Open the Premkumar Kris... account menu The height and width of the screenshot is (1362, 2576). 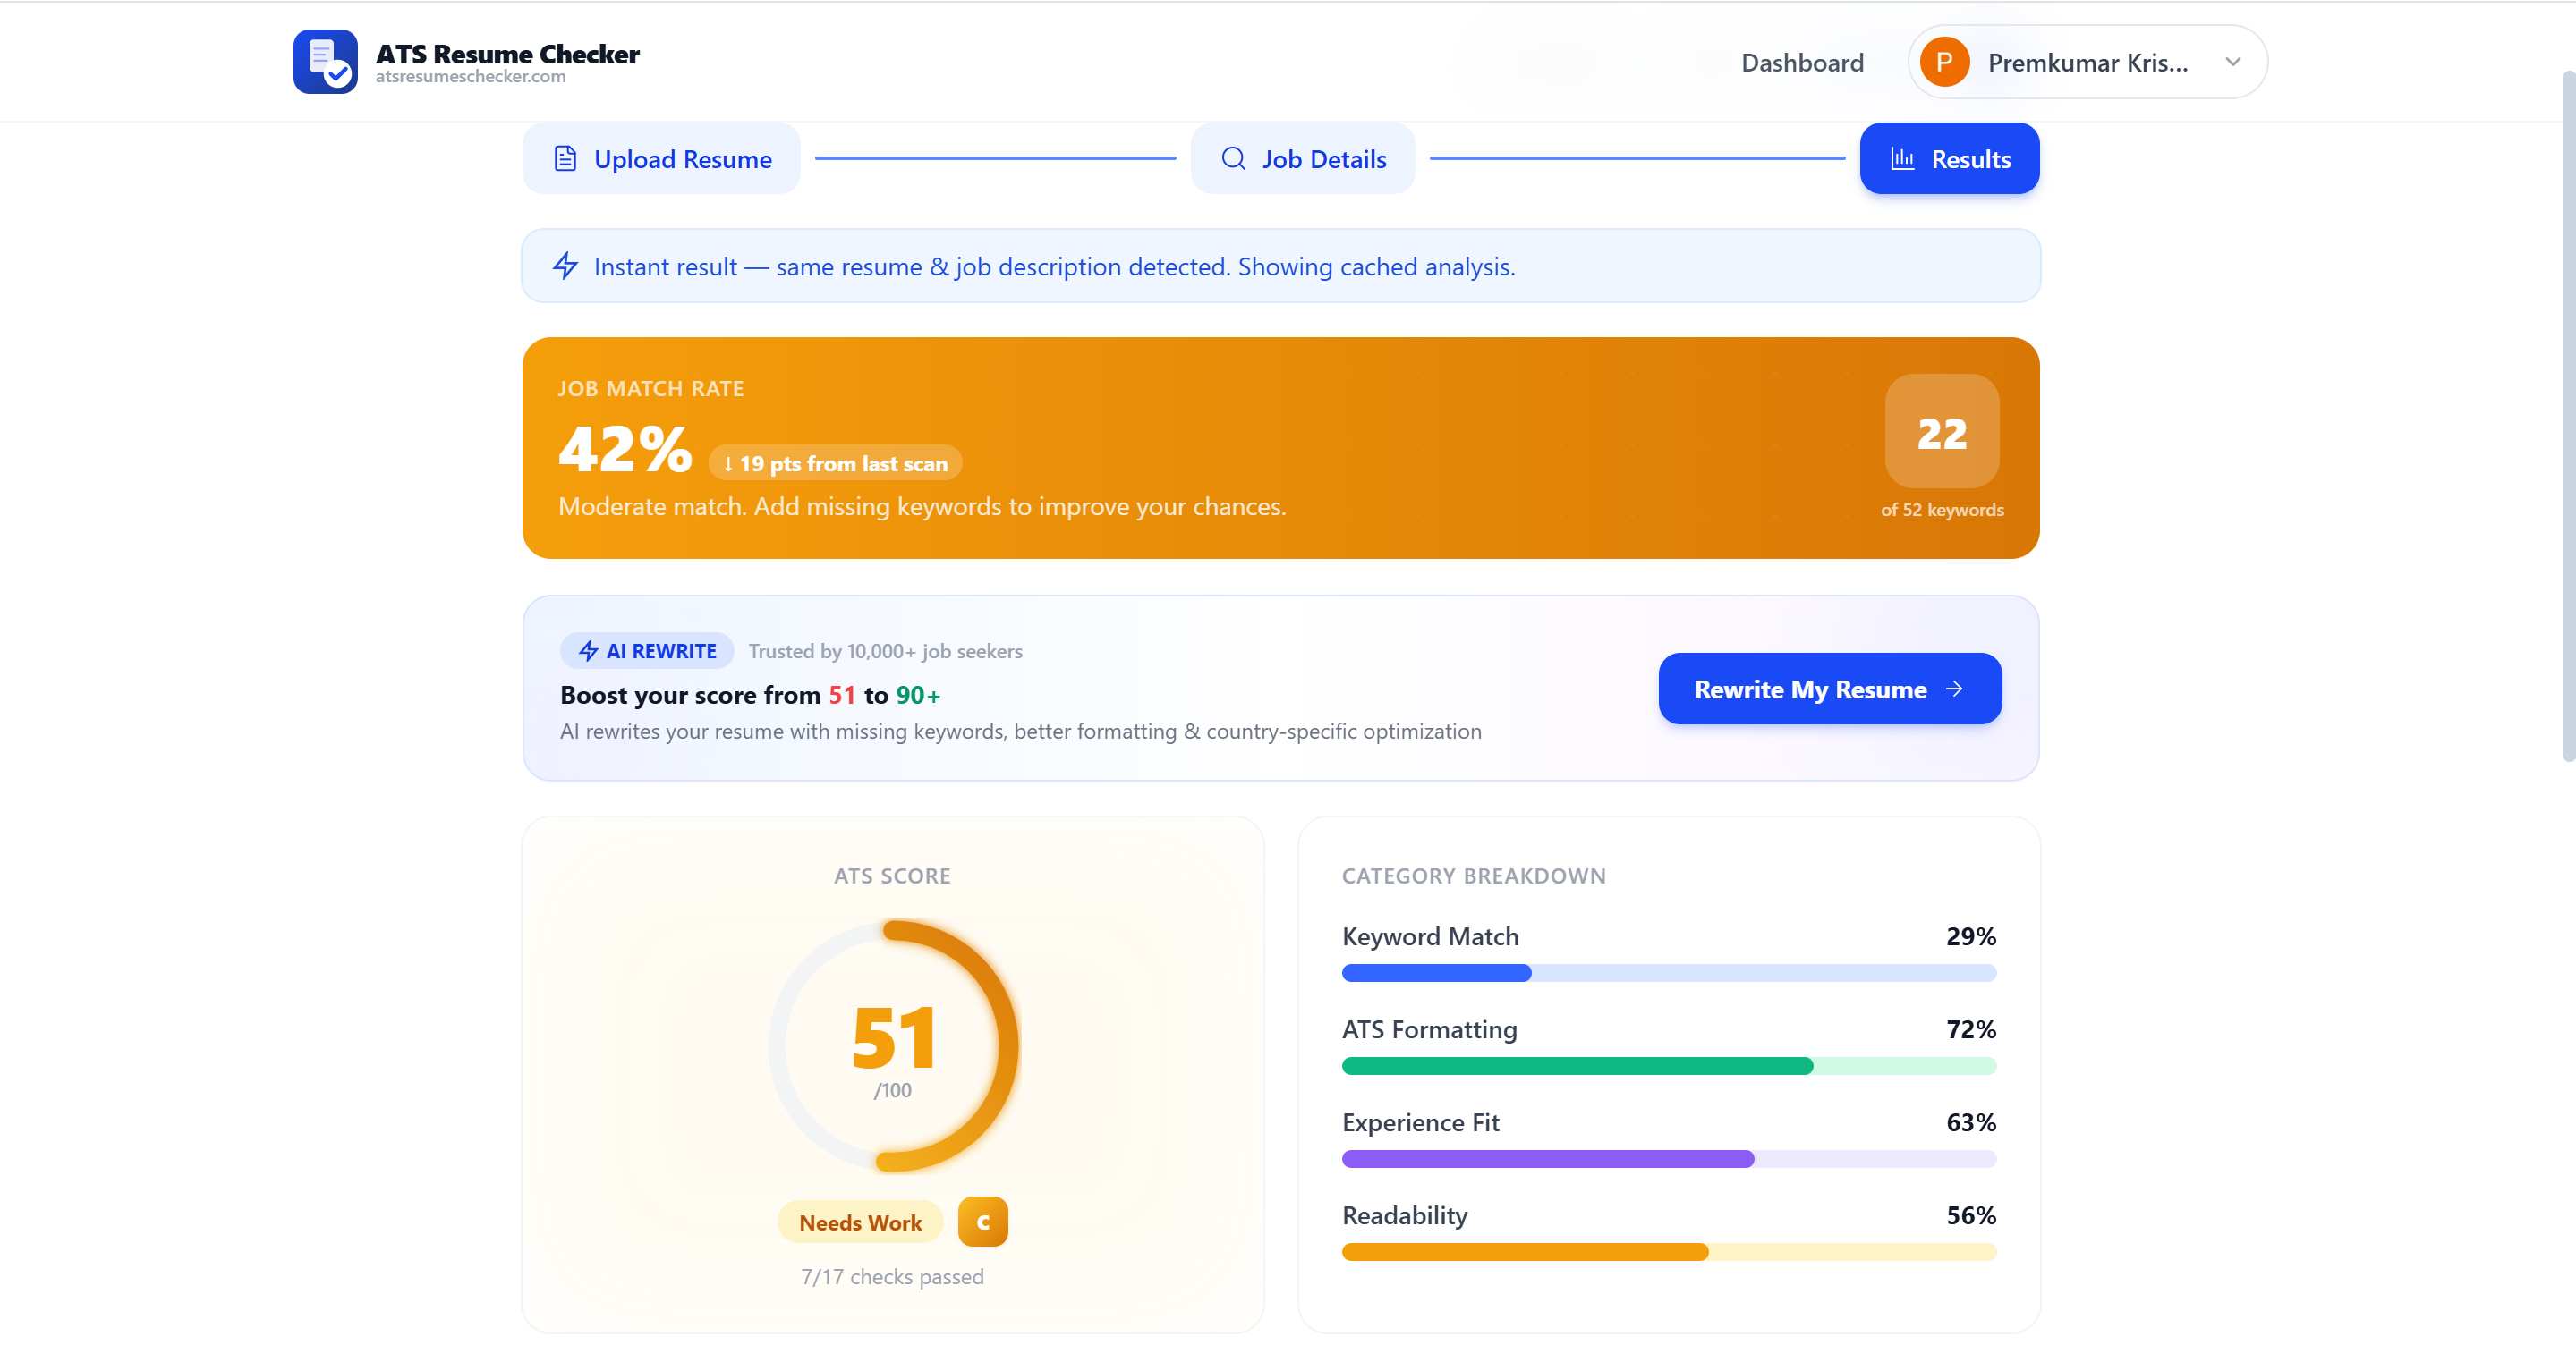click(2087, 63)
